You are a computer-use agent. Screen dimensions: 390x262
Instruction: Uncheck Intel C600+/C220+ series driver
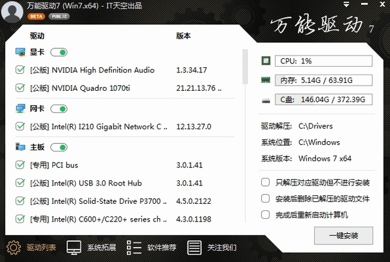pos(20,219)
